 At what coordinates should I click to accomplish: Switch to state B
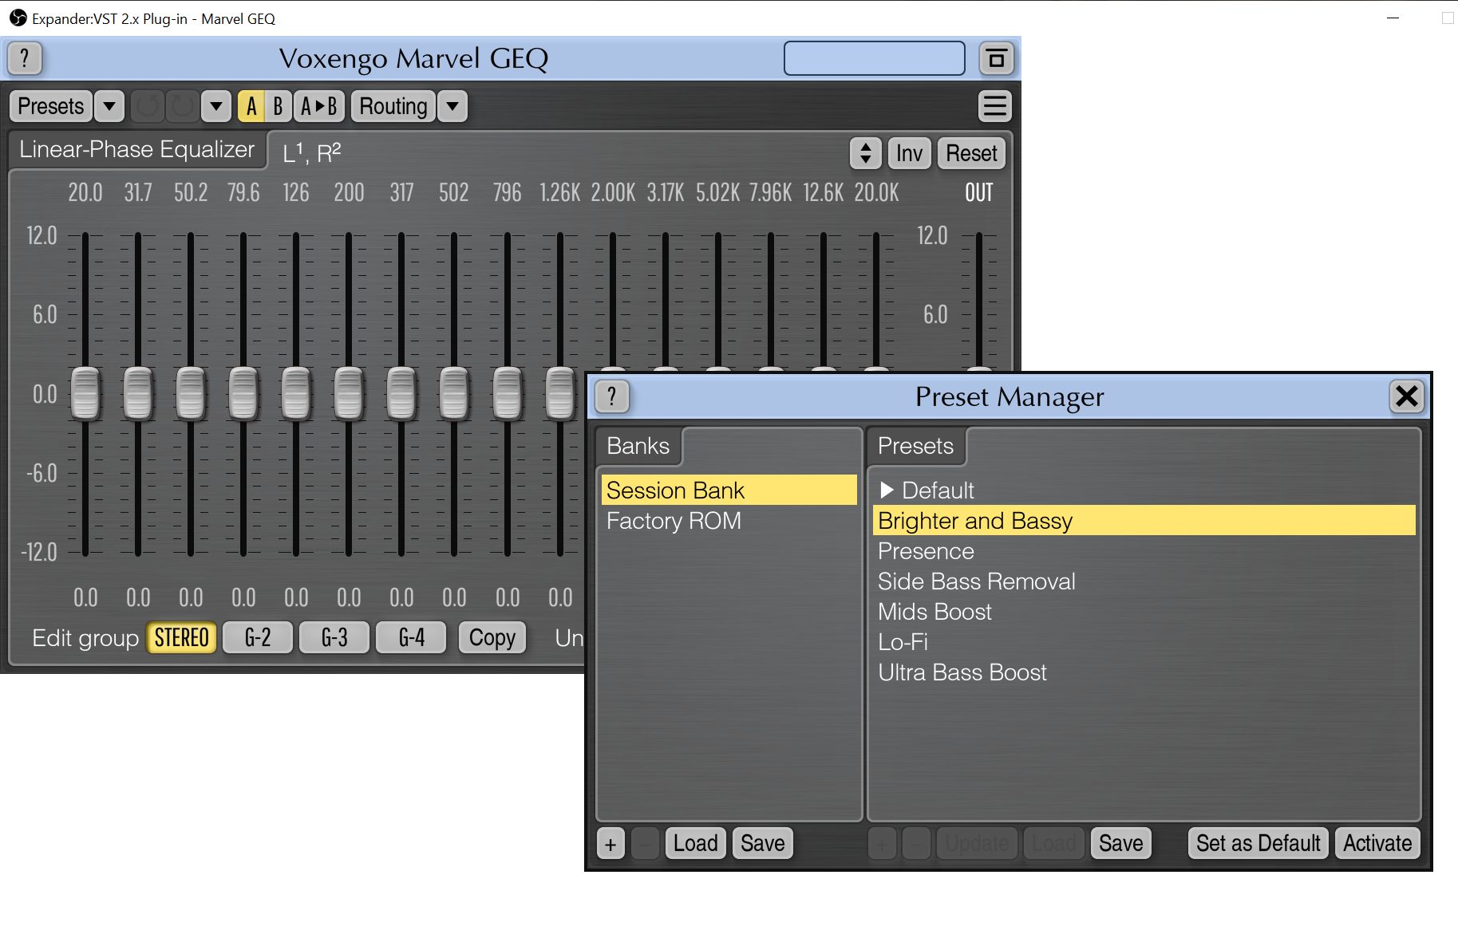click(278, 106)
